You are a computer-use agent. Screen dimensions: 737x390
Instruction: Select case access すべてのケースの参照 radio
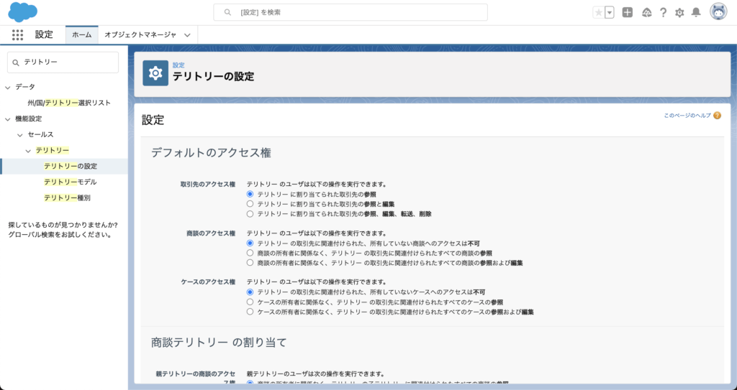(x=250, y=302)
